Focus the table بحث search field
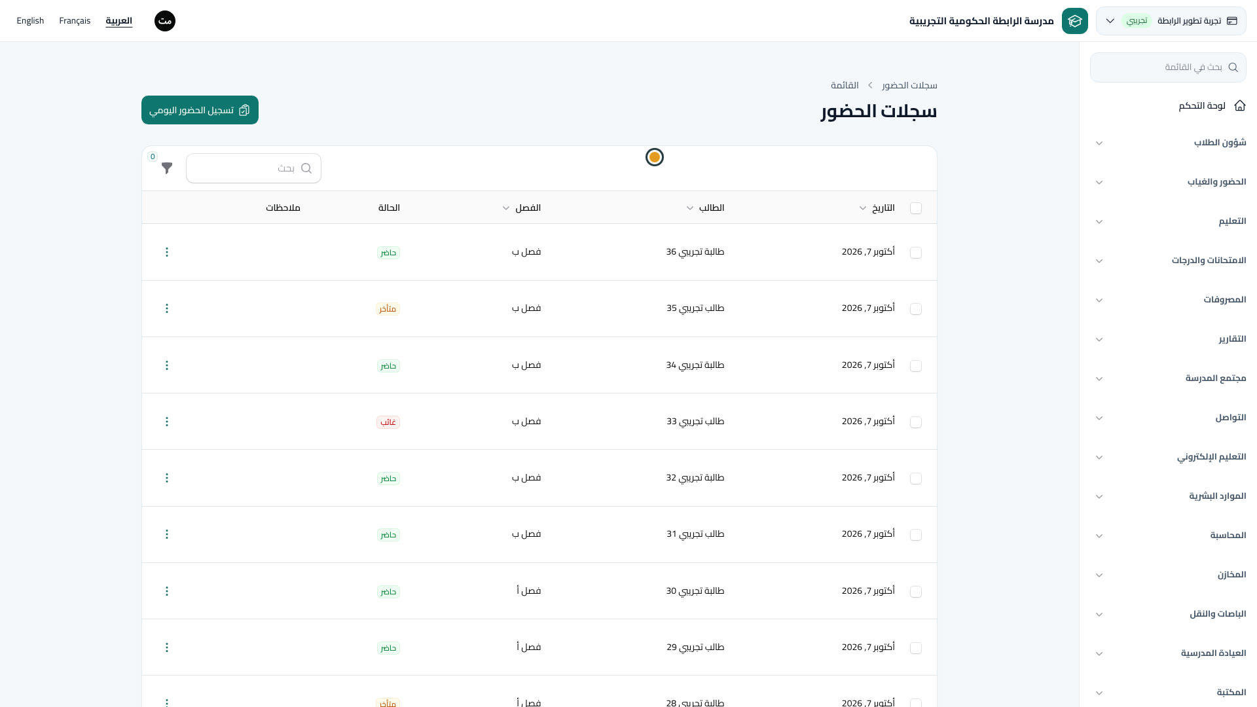The height and width of the screenshot is (707, 1257). pyautogui.click(x=253, y=168)
